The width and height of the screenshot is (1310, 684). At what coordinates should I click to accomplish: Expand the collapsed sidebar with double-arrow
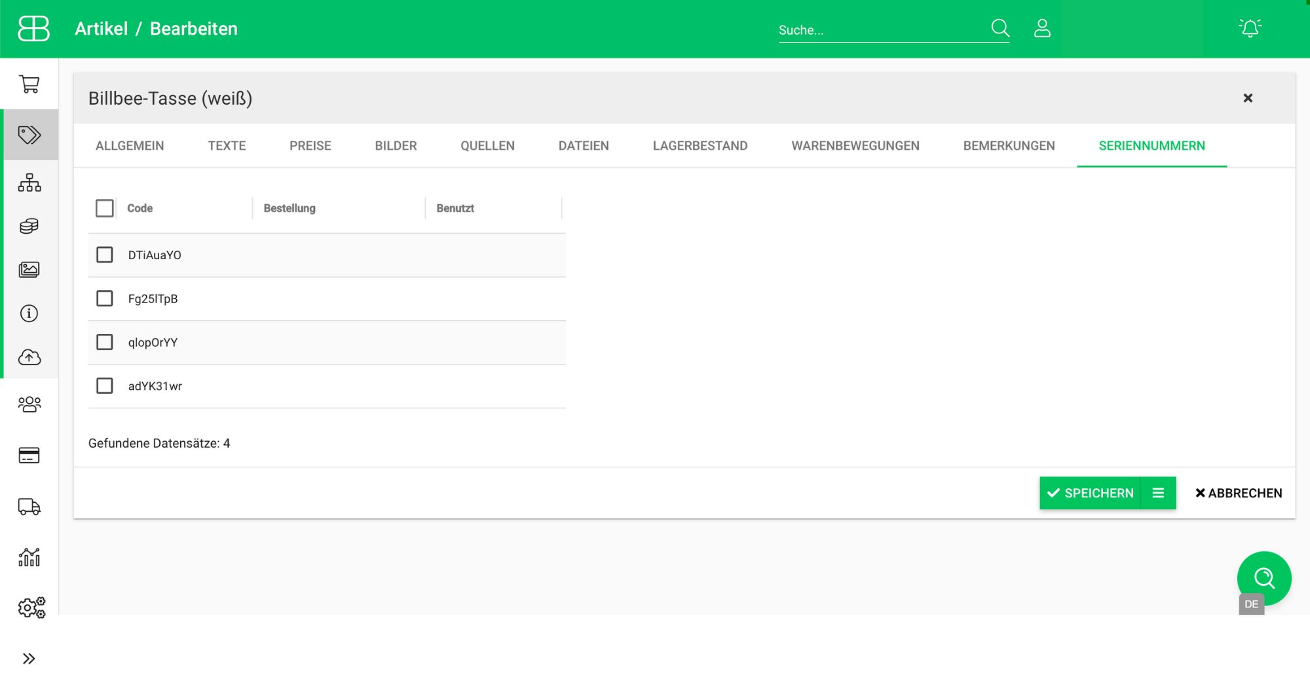[28, 658]
